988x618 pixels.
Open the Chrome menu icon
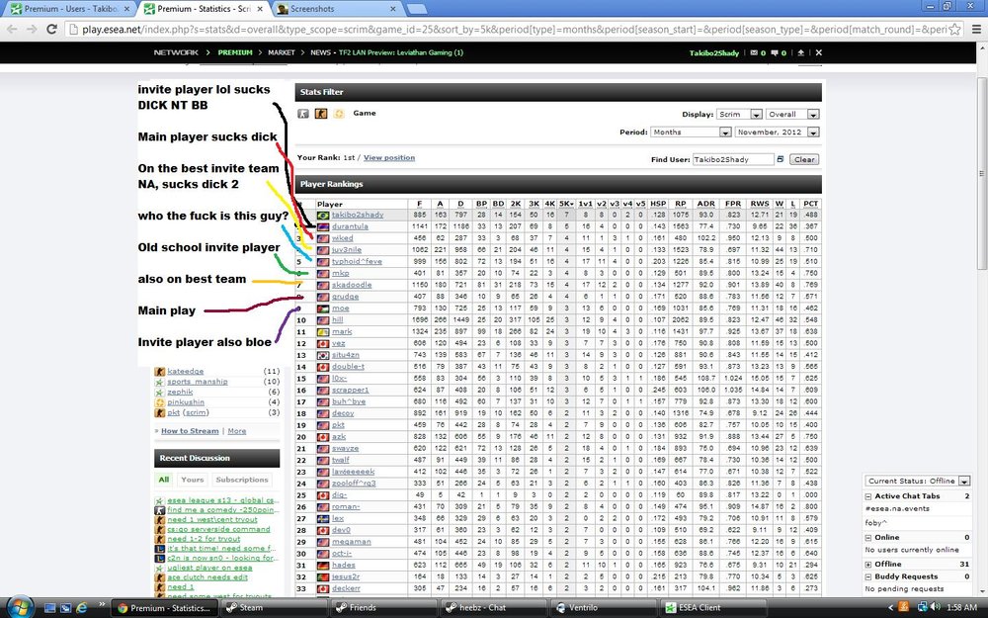click(976, 29)
